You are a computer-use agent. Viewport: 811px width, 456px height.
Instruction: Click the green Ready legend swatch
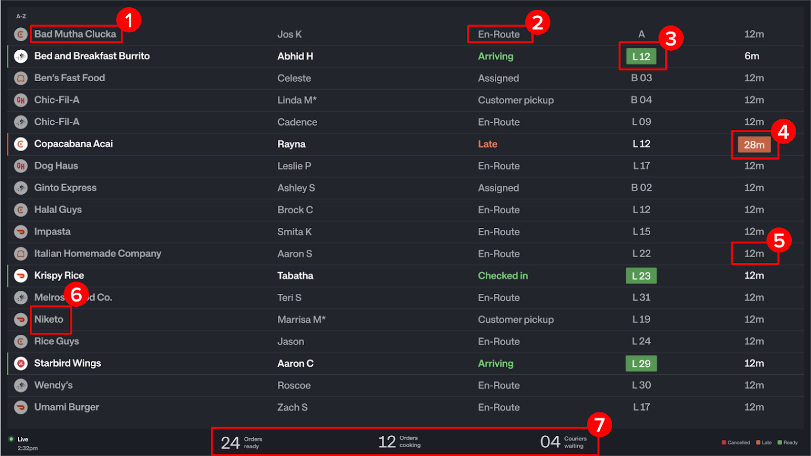tap(780, 443)
